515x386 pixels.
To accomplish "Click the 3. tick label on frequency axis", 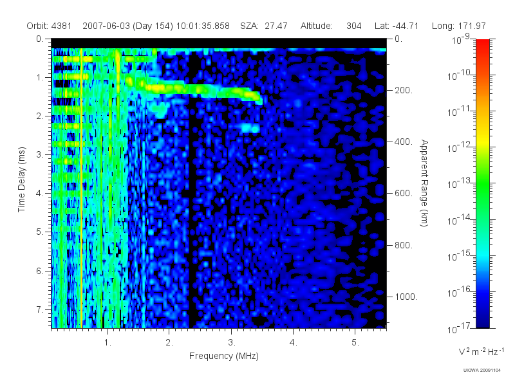I will 232,343.
